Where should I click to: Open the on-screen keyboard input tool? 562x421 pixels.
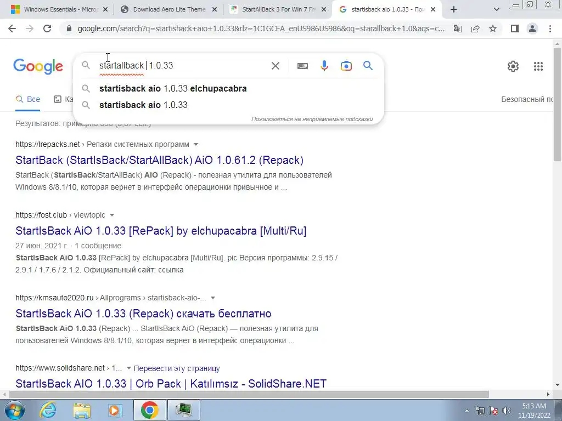coord(302,66)
